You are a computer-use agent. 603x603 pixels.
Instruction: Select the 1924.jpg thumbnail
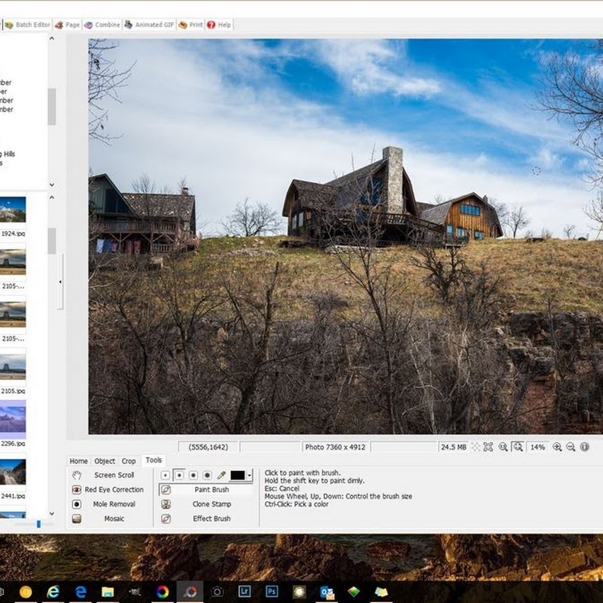click(13, 210)
